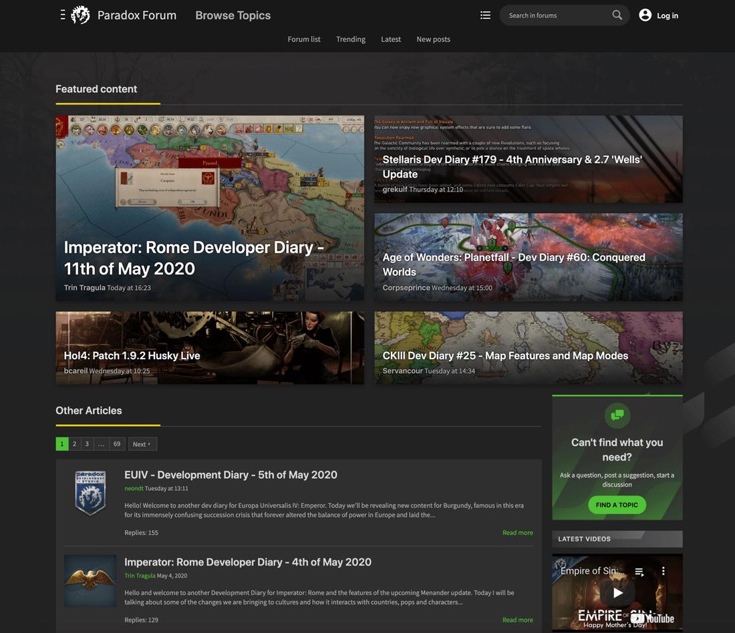Open the list view icon near search
The height and width of the screenshot is (633, 735).
tap(485, 15)
